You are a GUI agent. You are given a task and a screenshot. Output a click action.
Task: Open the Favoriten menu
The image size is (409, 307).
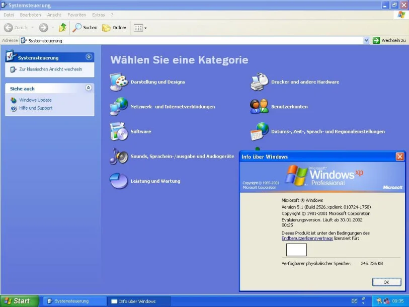pyautogui.click(x=76, y=15)
